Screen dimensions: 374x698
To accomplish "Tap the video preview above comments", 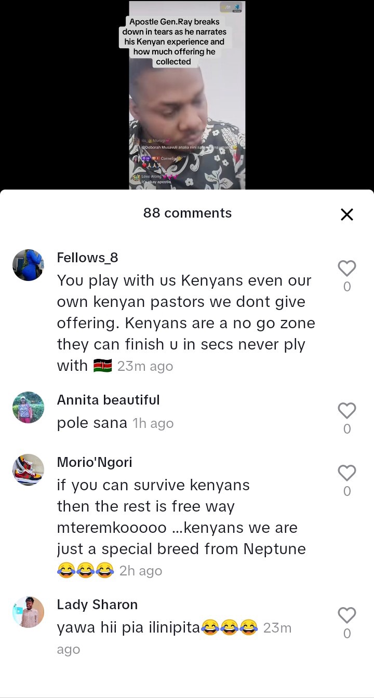I will point(187,96).
